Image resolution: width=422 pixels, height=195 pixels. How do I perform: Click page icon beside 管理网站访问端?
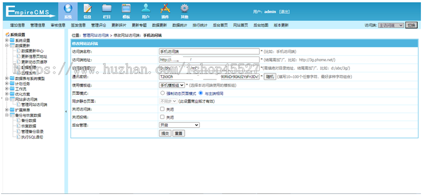tap(18, 105)
